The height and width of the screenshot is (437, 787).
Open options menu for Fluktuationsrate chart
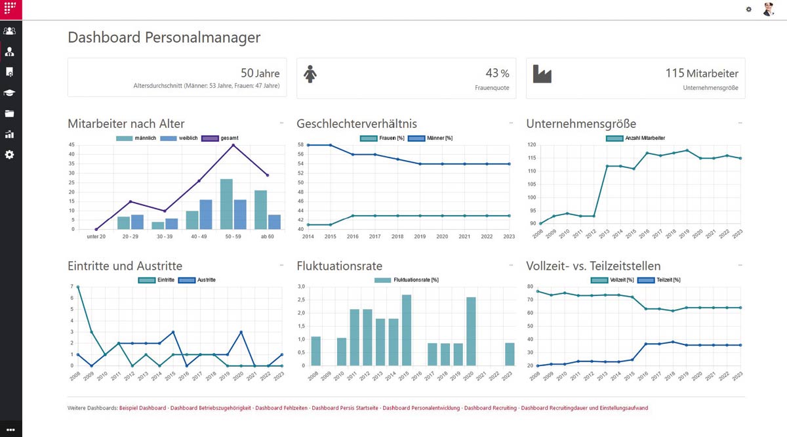click(511, 264)
